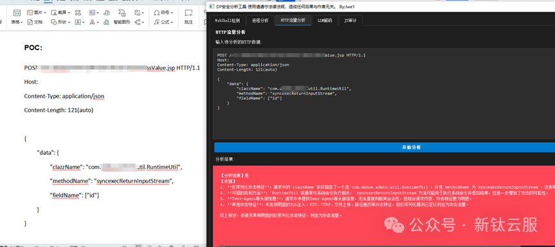Screen dimensions: 555x247
Task: Click the 智能图形 smart graphics icon
Action: [122, 13]
